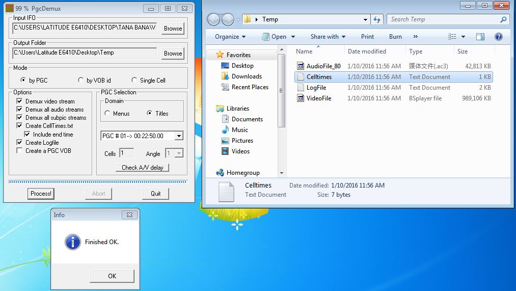
Task: Click the Desktop icon in Favorites
Action: click(225, 66)
